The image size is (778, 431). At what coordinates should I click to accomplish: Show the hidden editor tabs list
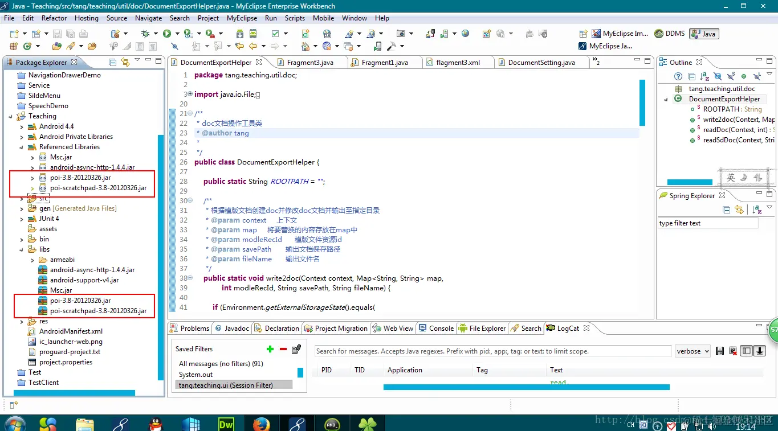pos(596,61)
